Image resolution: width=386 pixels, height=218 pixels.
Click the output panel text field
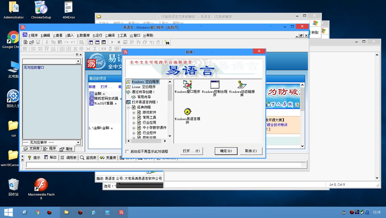164,165
